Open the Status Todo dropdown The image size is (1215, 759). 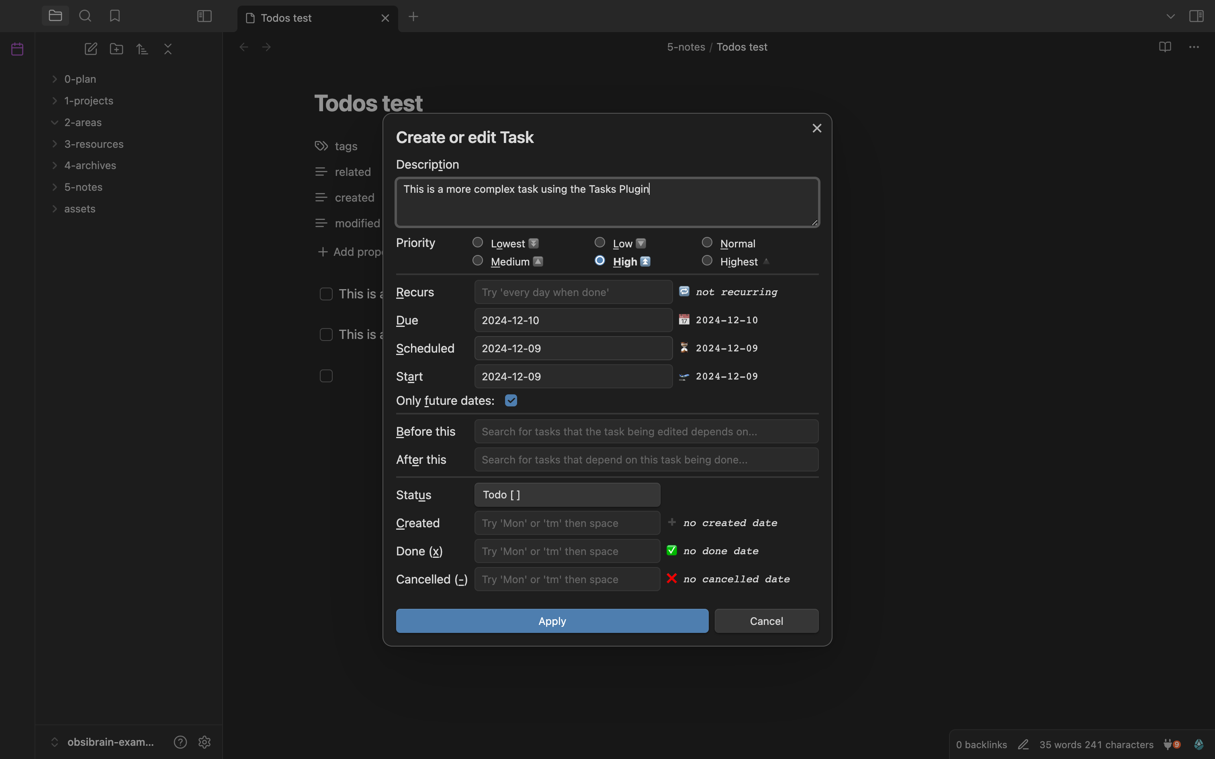567,495
